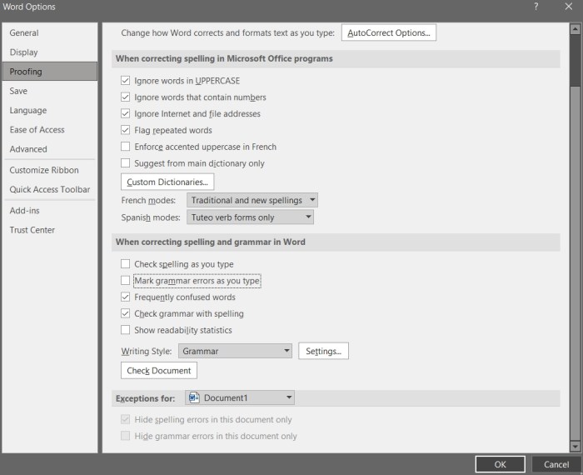Click the 'Spanish modes:' label
Image resolution: width=583 pixels, height=475 pixels.
[151, 217]
